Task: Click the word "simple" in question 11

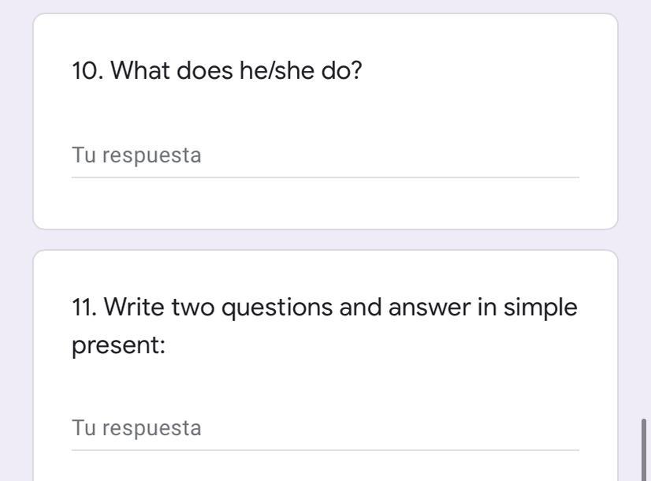Action: click(x=540, y=308)
